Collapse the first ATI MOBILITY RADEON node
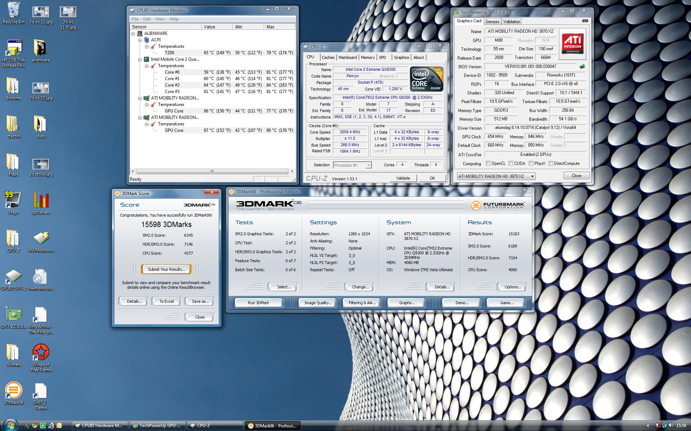Viewport: 691px width, 431px height. [140, 98]
